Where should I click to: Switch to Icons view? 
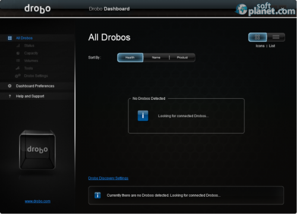click(x=257, y=37)
